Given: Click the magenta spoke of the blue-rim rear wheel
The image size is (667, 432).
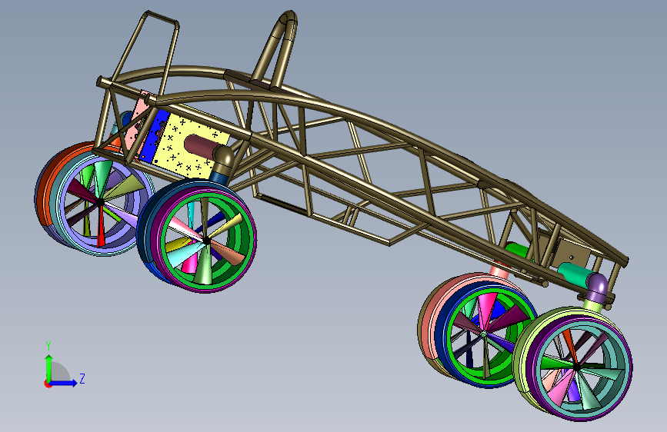Looking at the screenshot, I should tap(487, 310).
